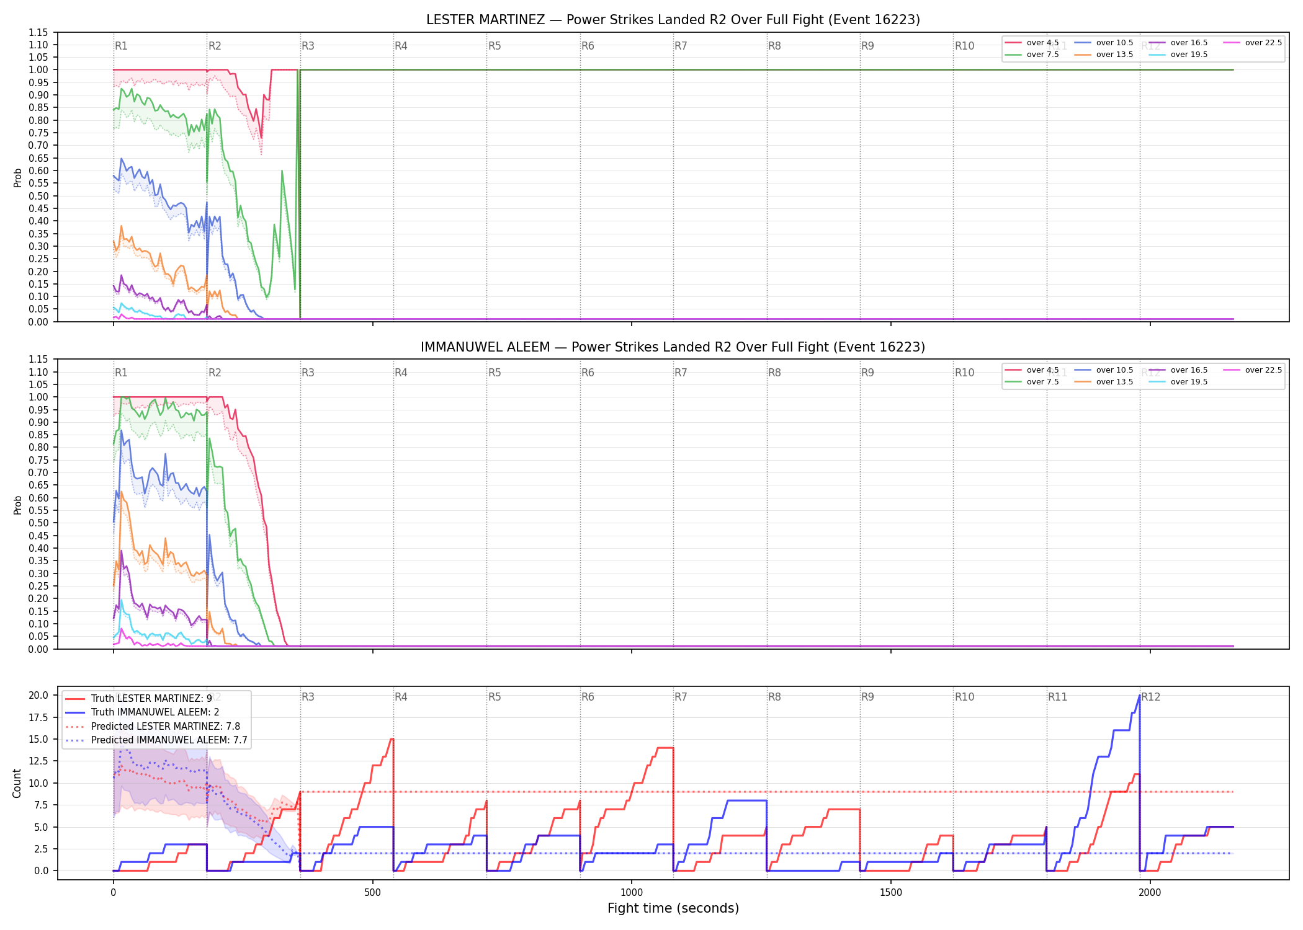
Task: Click the 'Count' y-axis label
Action: [x=17, y=783]
